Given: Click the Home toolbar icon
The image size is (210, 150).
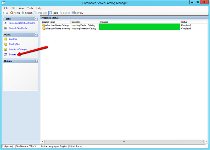Looking at the screenshot, I should pos(12,13).
